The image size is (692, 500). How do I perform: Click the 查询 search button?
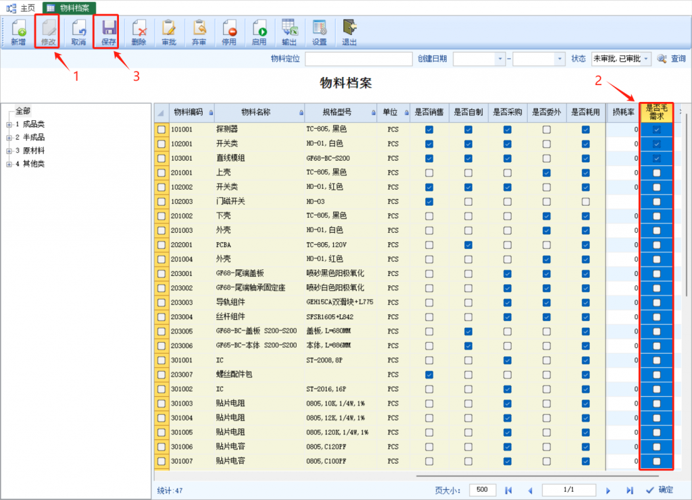[672, 59]
